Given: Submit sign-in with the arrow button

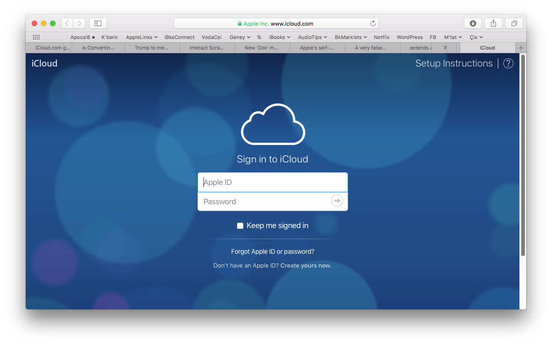Looking at the screenshot, I should (x=337, y=201).
